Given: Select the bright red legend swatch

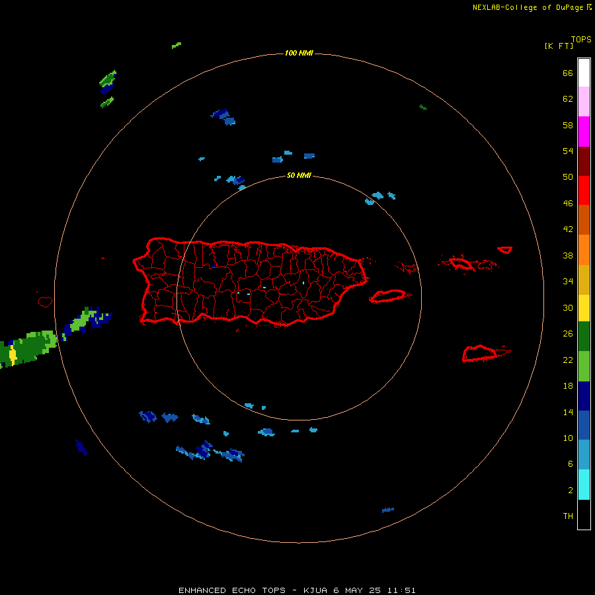Looking at the screenshot, I should click(584, 190).
